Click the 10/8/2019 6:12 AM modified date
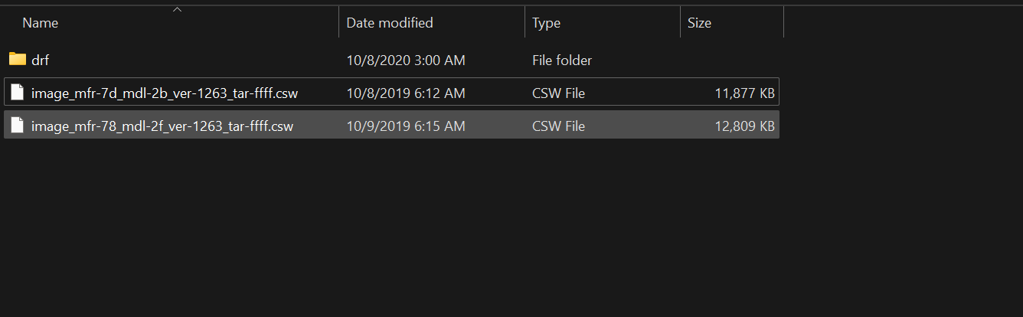 (x=405, y=93)
